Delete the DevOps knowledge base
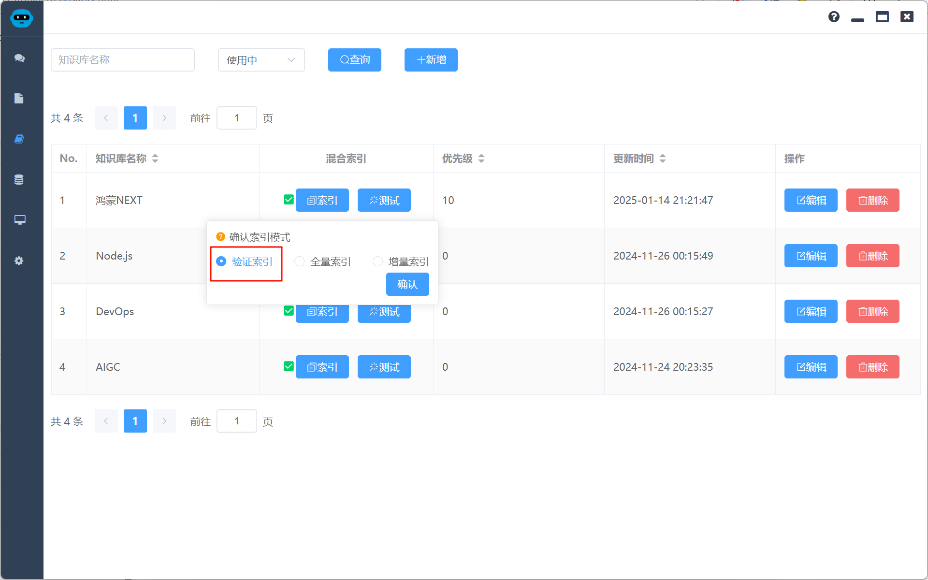 [x=873, y=311]
